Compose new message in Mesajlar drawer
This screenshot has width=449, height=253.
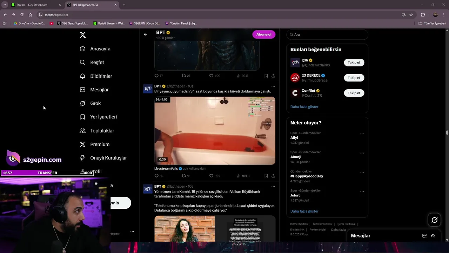pos(424,236)
